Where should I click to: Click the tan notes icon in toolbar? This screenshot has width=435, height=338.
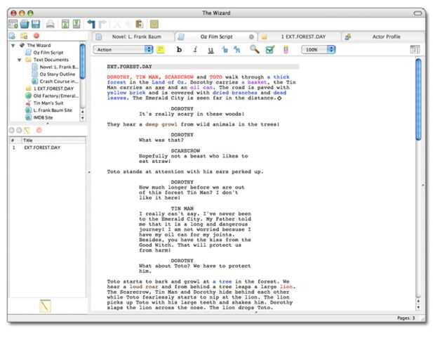[154, 24]
